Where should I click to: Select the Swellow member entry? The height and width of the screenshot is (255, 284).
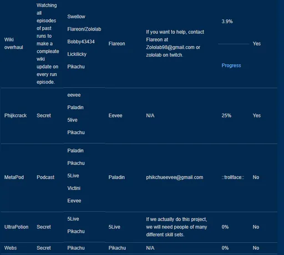pos(76,17)
